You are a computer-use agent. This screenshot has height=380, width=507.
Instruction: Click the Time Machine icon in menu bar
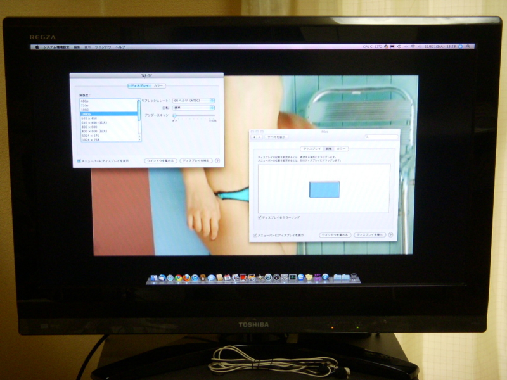(399, 46)
